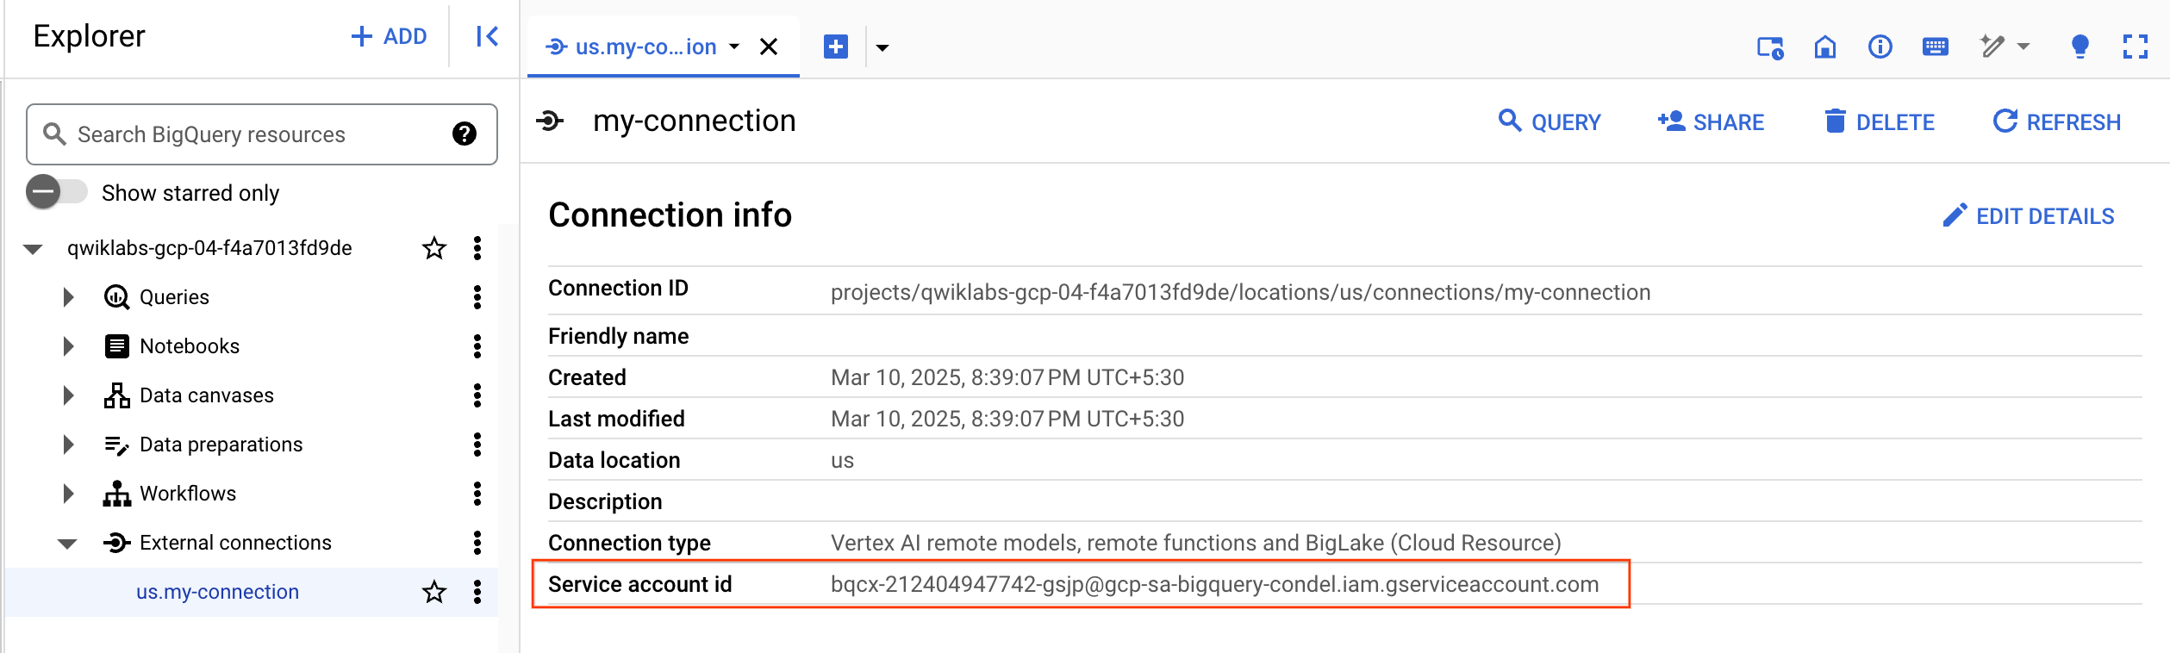The height and width of the screenshot is (653, 2170).
Task: Open more actions for Workflows
Action: pyautogui.click(x=477, y=494)
